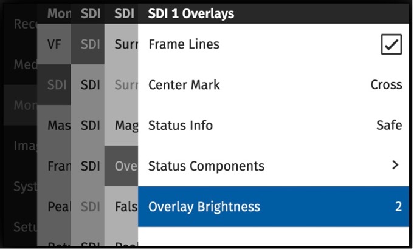The height and width of the screenshot is (250, 414).
Task: Toggle the Frame Lines checkbox
Action: (x=391, y=44)
